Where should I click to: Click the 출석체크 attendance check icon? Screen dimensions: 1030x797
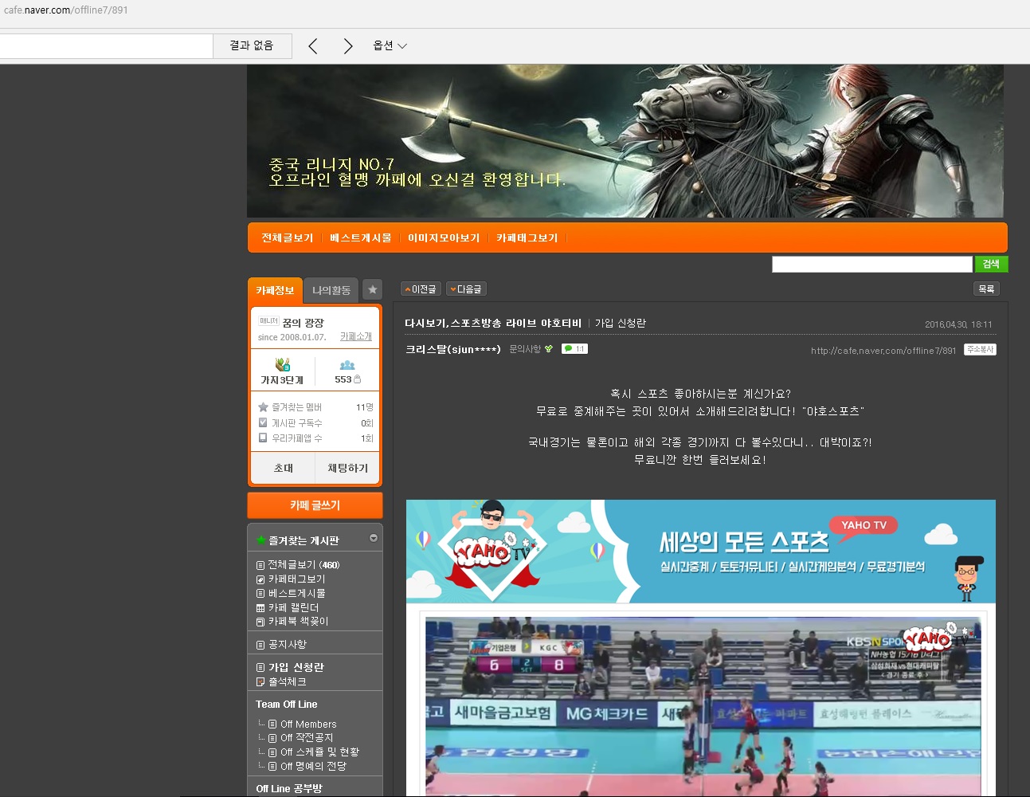(260, 682)
